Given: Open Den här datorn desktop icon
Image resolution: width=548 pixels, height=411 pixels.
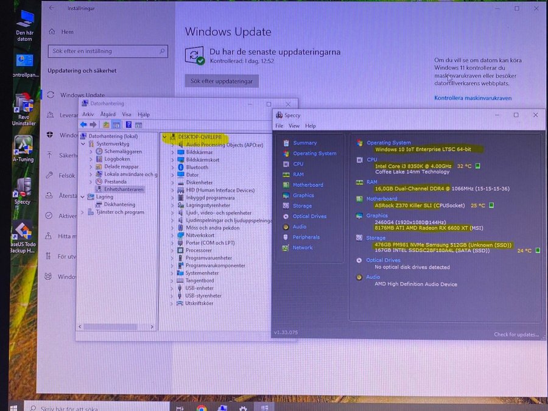Looking at the screenshot, I should click(24, 26).
